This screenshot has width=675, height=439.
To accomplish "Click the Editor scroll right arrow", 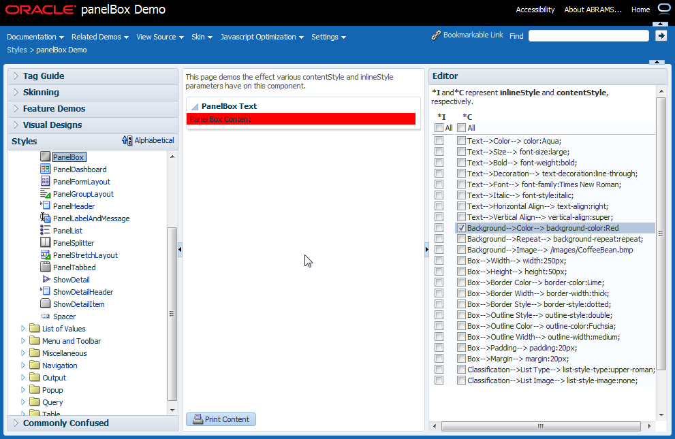I will pos(649,426).
